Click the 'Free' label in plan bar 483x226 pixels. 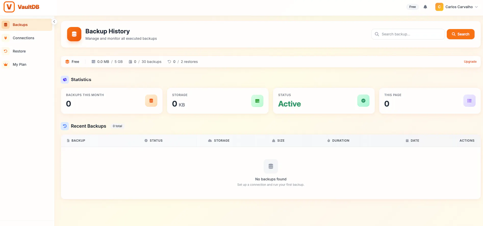tap(75, 62)
